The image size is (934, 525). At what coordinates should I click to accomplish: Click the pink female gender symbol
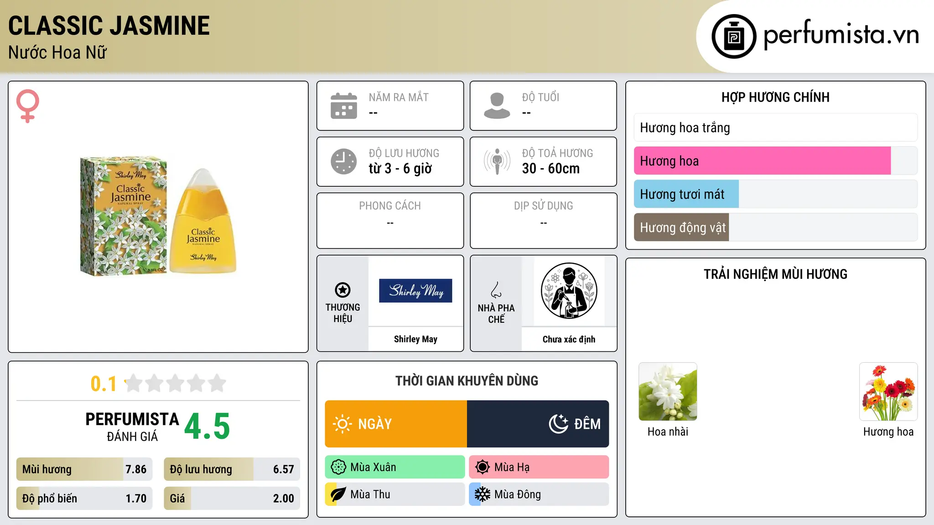(x=28, y=106)
